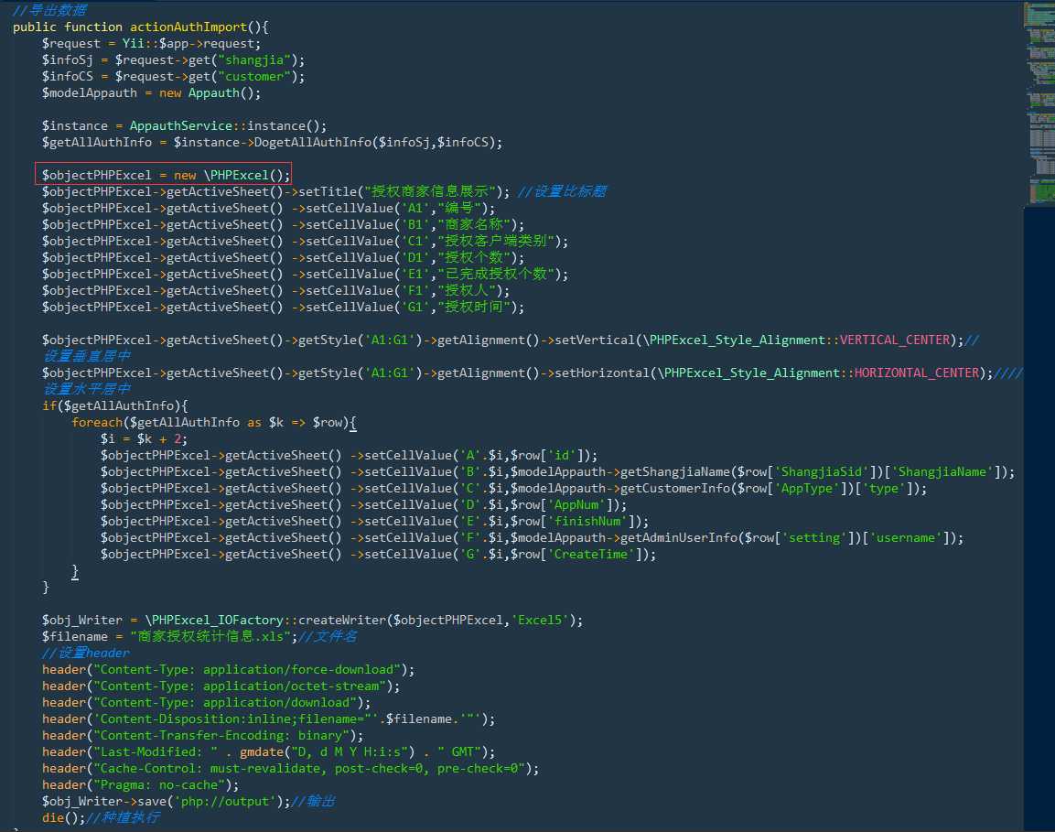Click the code minimap on the right
Screen dimensions: 1055x832
(x=1039, y=104)
